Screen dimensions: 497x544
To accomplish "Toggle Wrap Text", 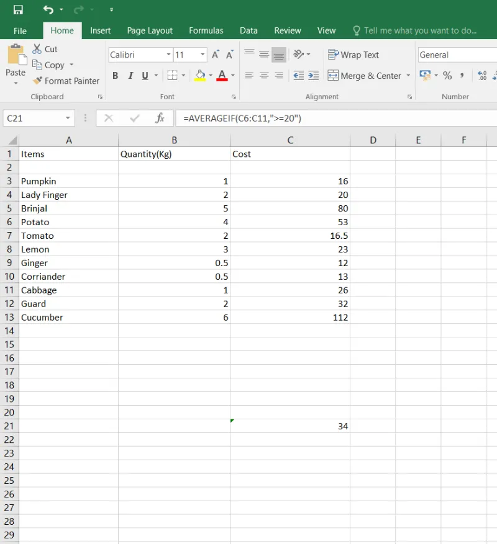I will click(353, 55).
